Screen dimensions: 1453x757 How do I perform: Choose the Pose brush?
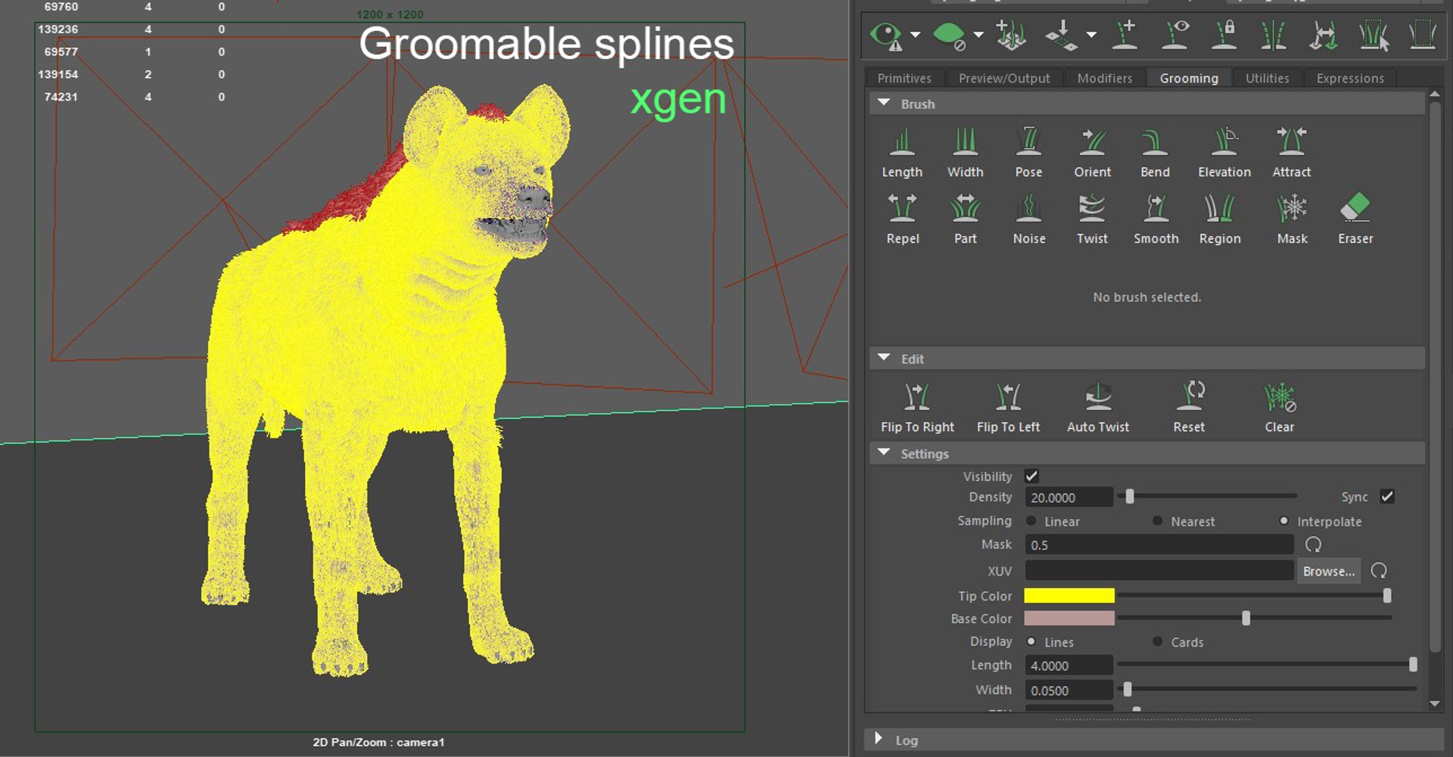click(1028, 153)
